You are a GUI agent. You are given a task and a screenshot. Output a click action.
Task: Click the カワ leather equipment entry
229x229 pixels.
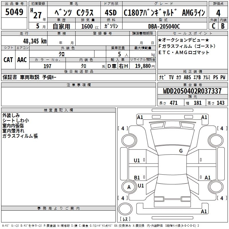point(179,77)
